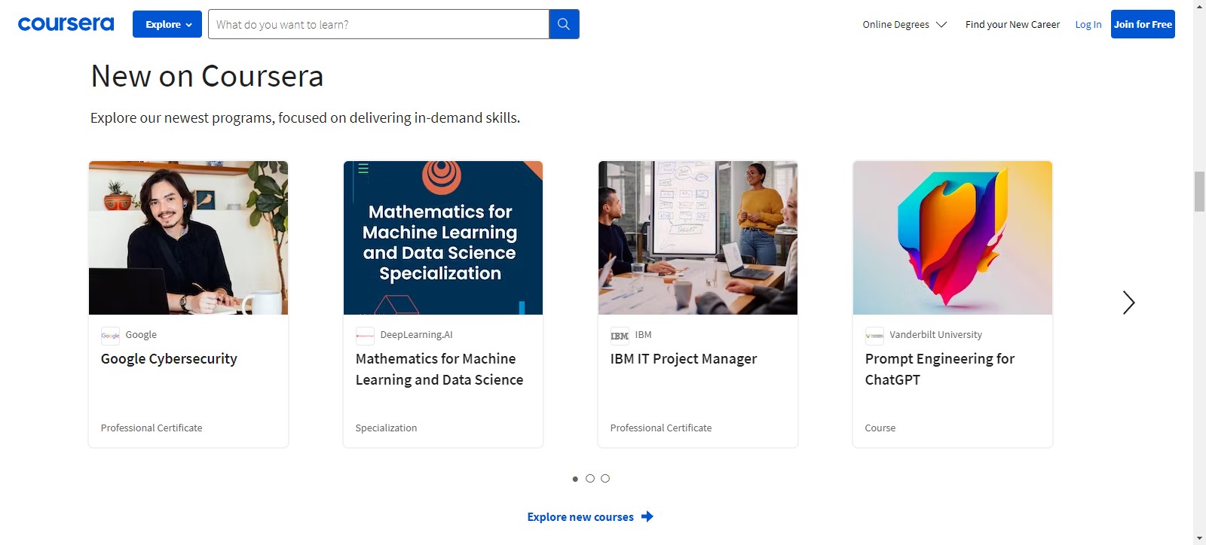The width and height of the screenshot is (1206, 545).
Task: Click the page vertical scrollbar thumb
Action: tap(1199, 191)
